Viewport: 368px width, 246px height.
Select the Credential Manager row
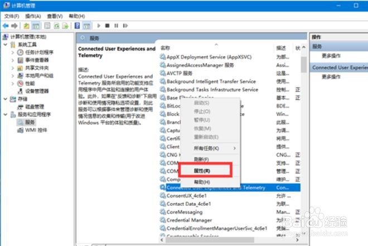tap(189, 220)
